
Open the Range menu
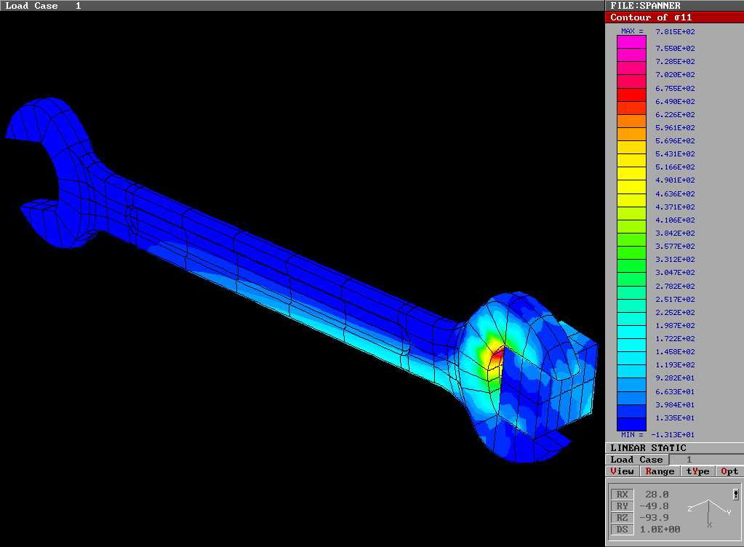660,471
